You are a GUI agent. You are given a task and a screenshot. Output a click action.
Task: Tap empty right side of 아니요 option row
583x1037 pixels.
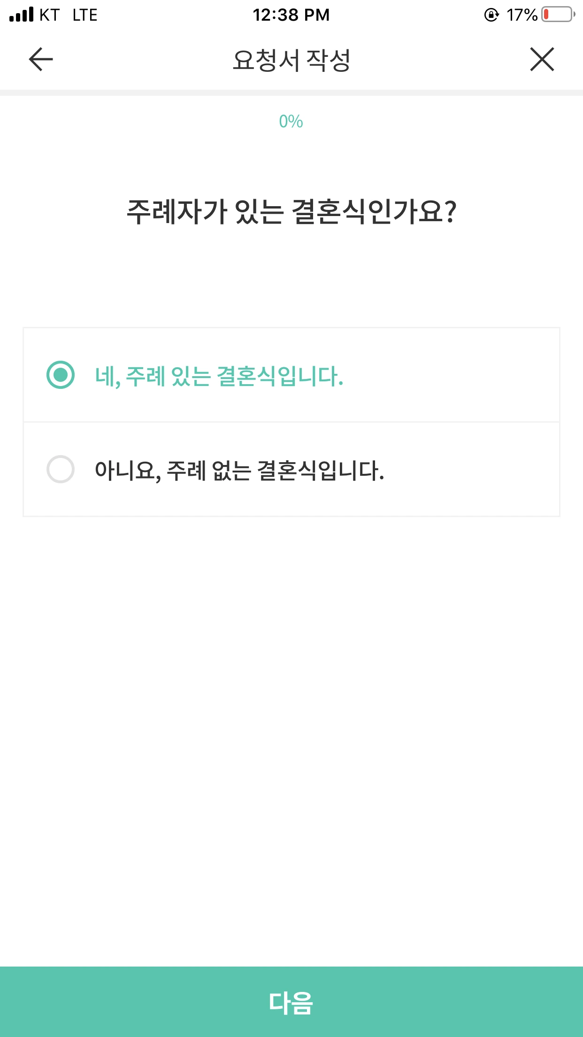pos(472,469)
